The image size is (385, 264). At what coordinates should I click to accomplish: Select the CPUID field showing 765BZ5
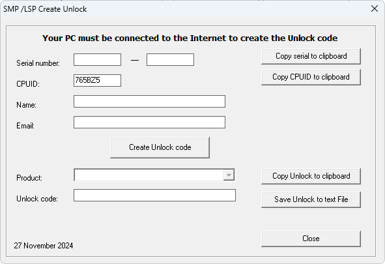[97, 81]
